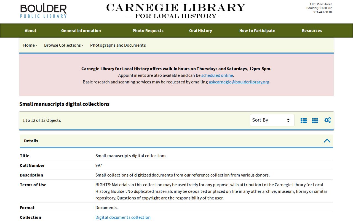353x221 pixels.
Task: Click the 'Boulder, CO 80302' address line
Action: coord(319,8)
